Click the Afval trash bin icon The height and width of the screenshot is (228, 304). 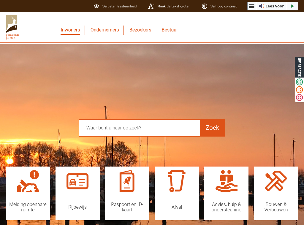point(177,181)
